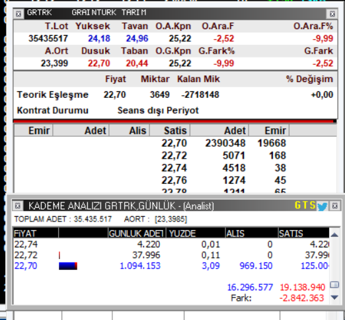Select the 22,76 sell price in order book
This screenshot has height=320, width=345.
coord(174,180)
